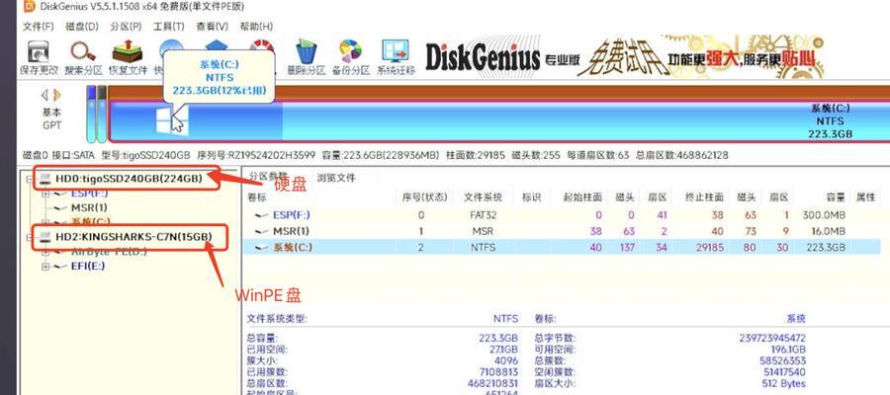Image resolution: width=890 pixels, height=395 pixels.
Task: Click the partition icon beside ESP(F:) in table
Action: click(262, 215)
